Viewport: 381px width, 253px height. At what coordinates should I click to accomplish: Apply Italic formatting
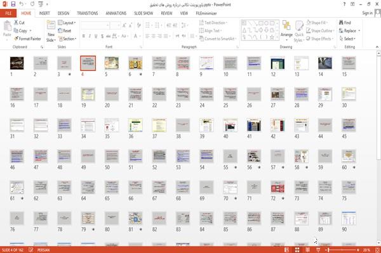(90, 36)
